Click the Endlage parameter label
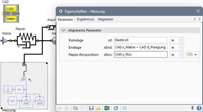Screen dimensions: 203x112 [x=75, y=48]
